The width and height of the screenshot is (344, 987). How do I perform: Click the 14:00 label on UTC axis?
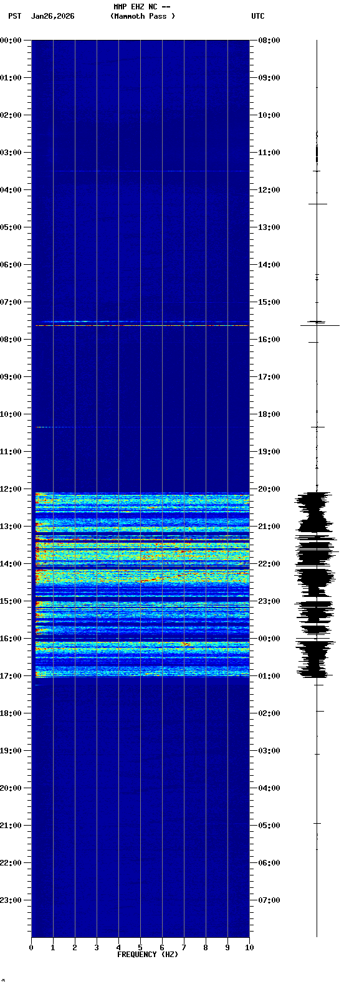(x=269, y=265)
